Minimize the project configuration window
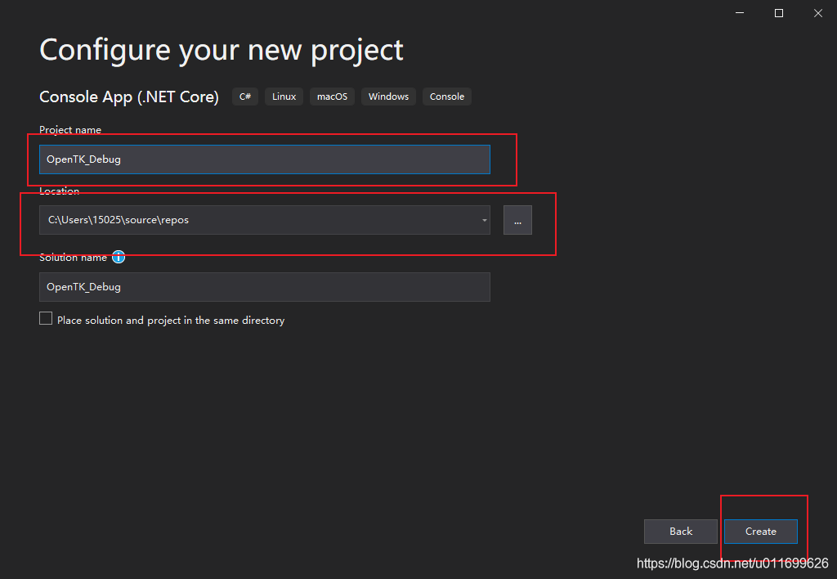The image size is (837, 579). pos(739,13)
